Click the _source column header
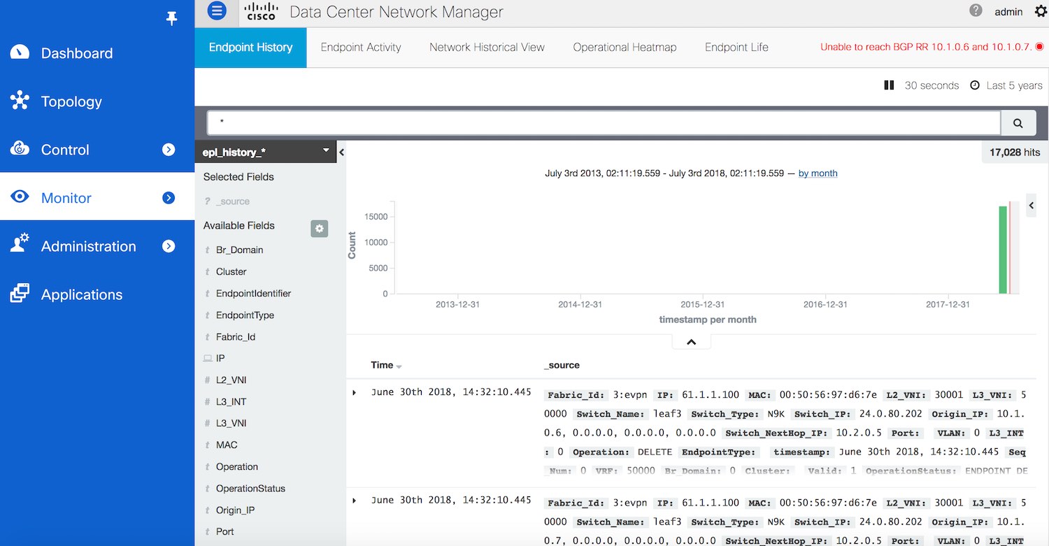This screenshot has height=546, width=1049. point(562,365)
